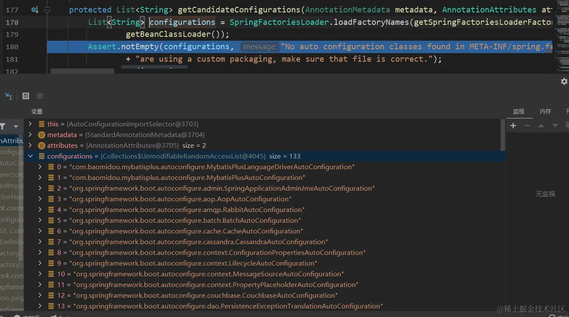Click the editor horizontal scrollbar thumb
Image resolution: width=569 pixels, height=317 pixels.
click(82, 72)
